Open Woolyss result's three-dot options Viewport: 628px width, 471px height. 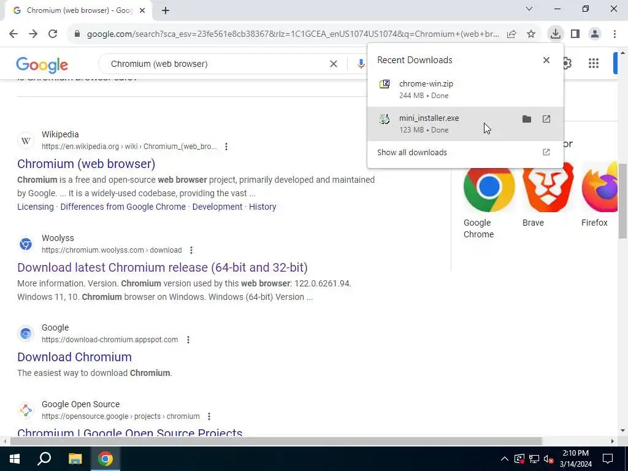(x=191, y=250)
